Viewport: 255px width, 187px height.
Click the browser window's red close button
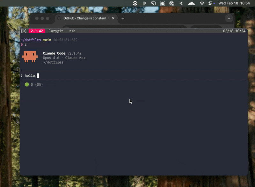(x=37, y=19)
